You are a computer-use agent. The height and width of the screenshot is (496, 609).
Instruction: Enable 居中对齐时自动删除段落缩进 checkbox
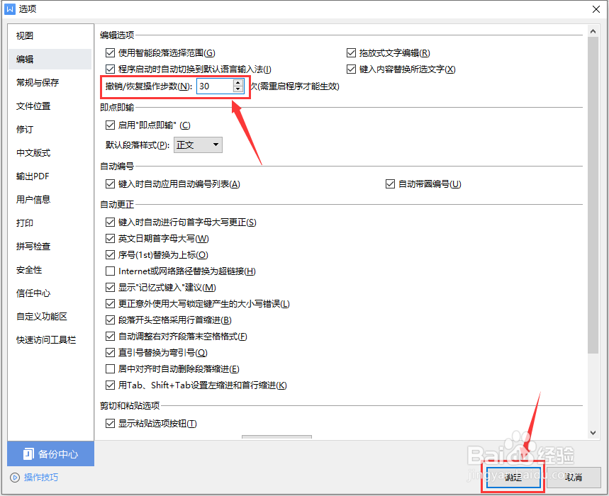pos(111,368)
